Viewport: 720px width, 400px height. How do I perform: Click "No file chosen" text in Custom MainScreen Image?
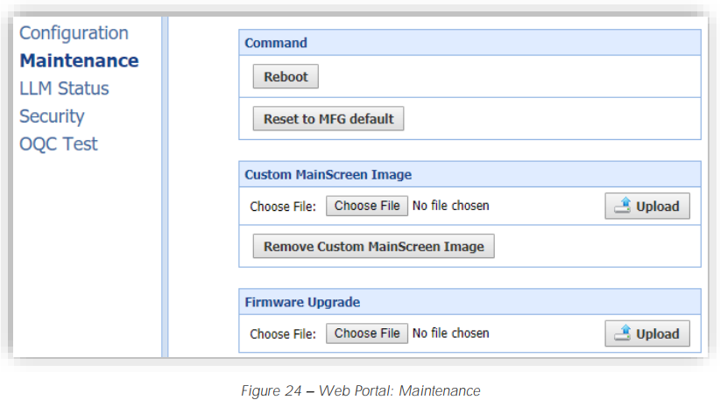point(450,207)
